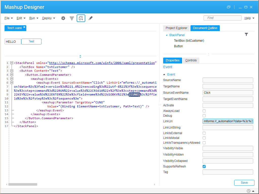Viewport: 259px width, 194px height.
Task: Click the settings gear icon in toolbar
Action: point(63,18)
